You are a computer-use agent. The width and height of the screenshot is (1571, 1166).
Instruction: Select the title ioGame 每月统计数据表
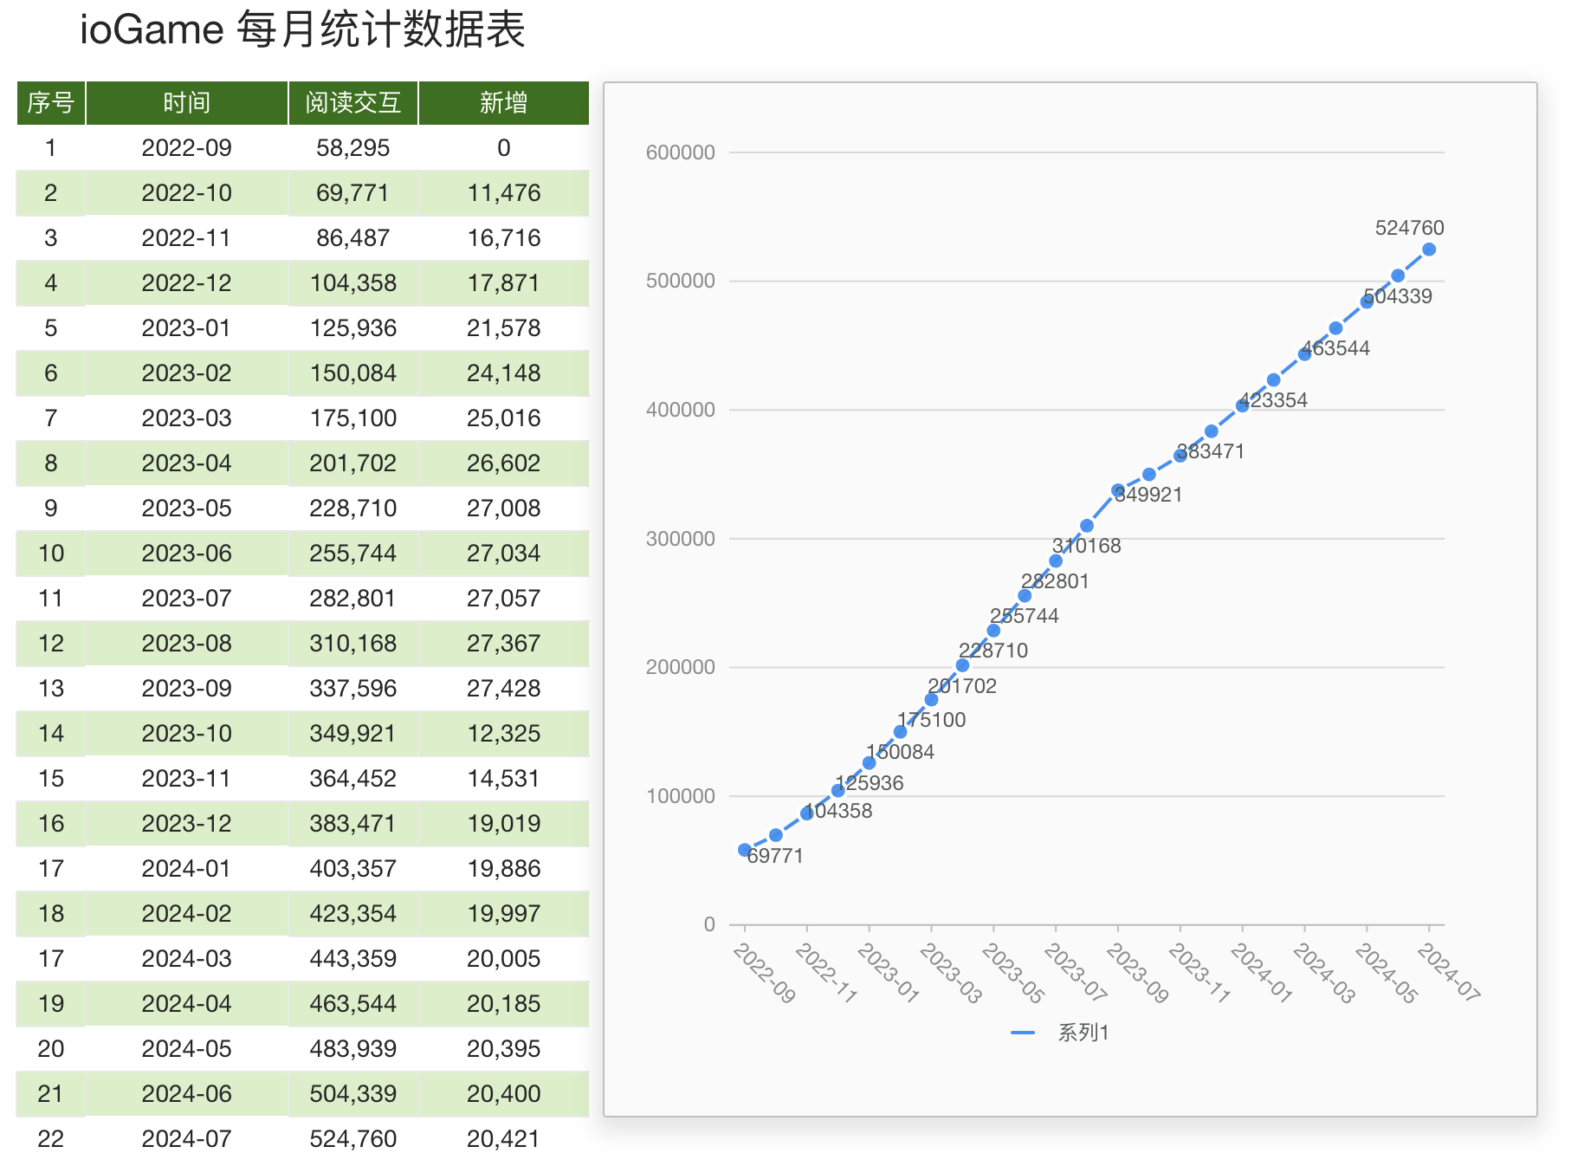pos(302,30)
